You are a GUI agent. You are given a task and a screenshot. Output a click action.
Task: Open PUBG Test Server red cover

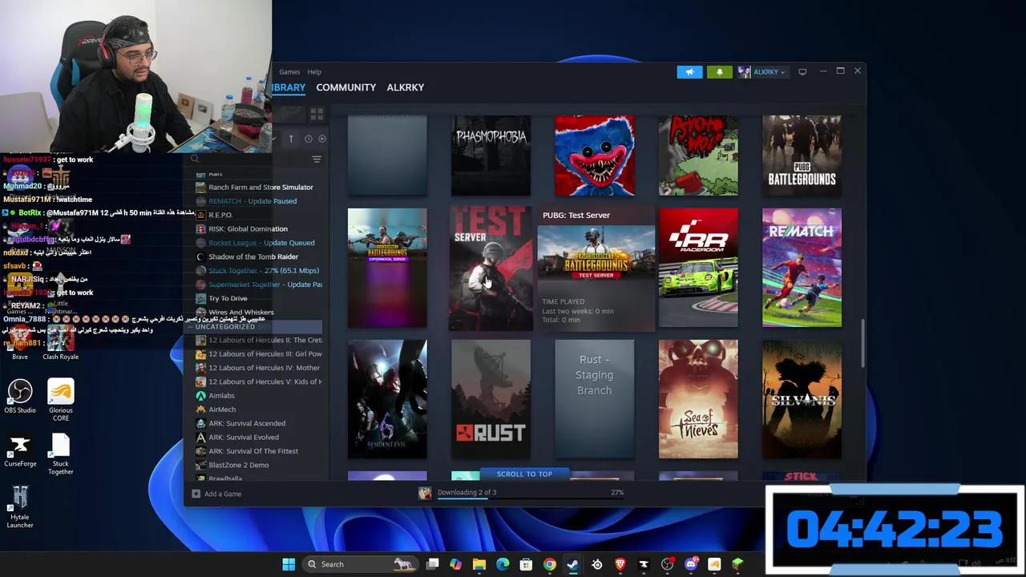(x=491, y=268)
